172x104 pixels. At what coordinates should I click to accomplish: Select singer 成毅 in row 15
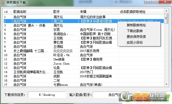point(56,76)
